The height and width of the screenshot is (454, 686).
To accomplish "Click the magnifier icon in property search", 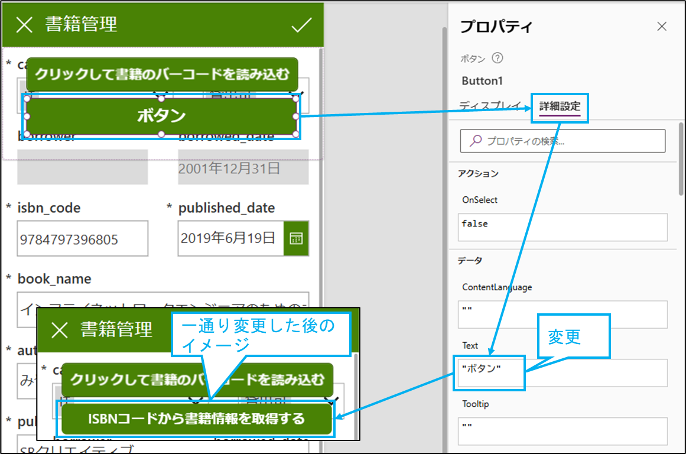I will tap(476, 141).
